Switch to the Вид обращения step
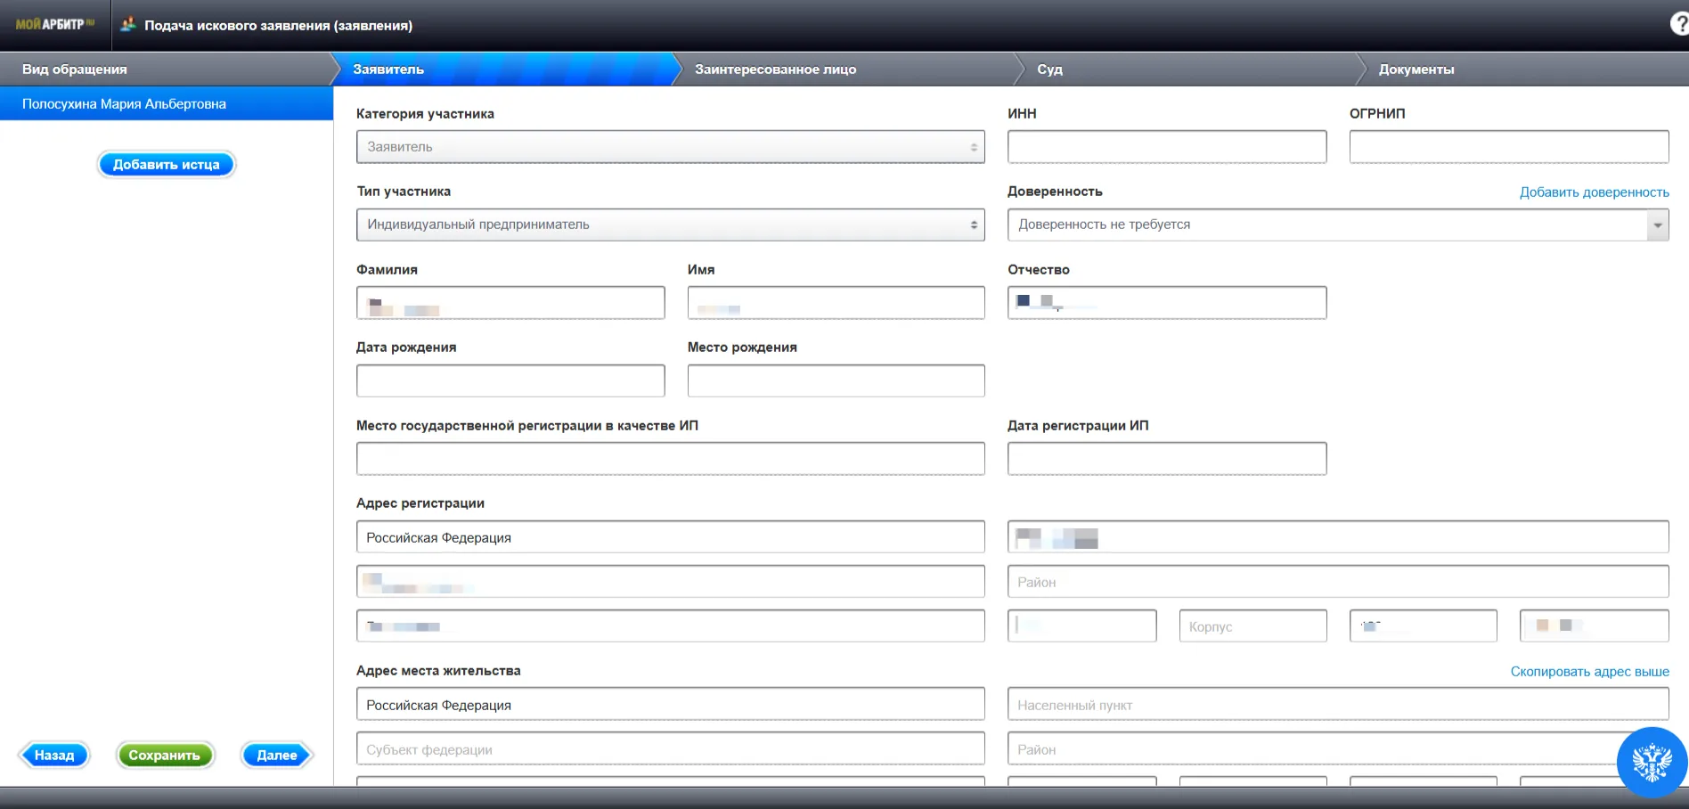This screenshot has width=1689, height=809. tap(75, 69)
